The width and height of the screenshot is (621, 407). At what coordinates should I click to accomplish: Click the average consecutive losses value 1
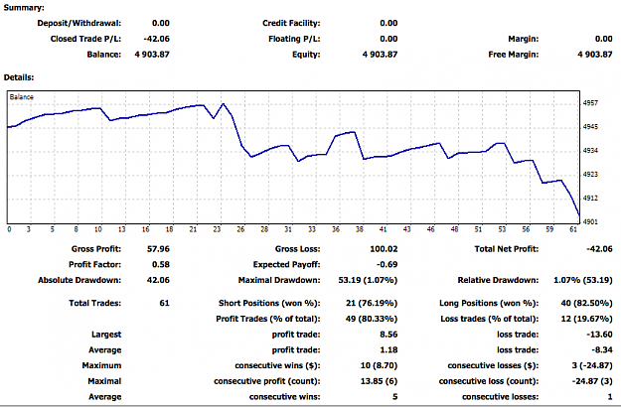610,397
